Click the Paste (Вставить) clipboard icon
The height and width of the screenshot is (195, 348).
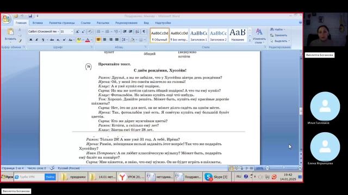click(10, 31)
